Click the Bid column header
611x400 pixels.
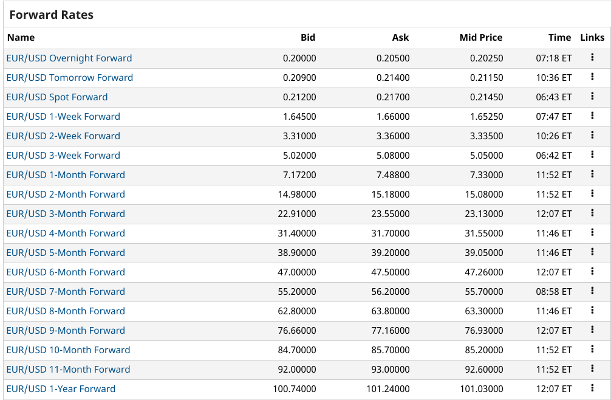click(308, 38)
